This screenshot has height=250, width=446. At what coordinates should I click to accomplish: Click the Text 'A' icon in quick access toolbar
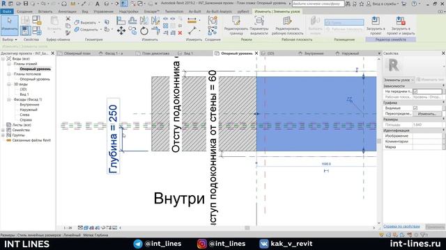pos(98,3)
